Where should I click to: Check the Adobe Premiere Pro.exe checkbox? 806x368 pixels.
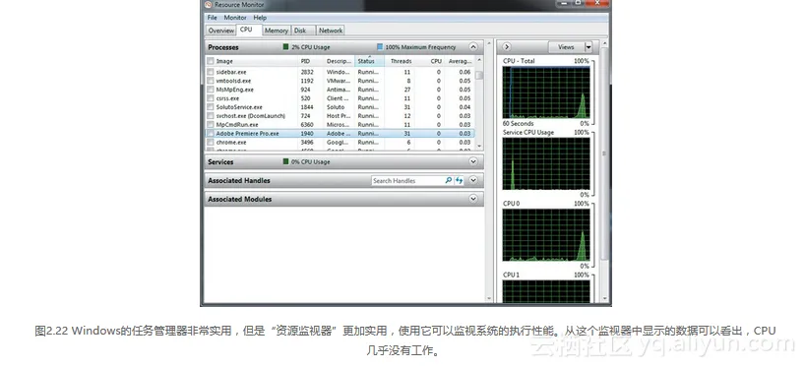point(211,133)
